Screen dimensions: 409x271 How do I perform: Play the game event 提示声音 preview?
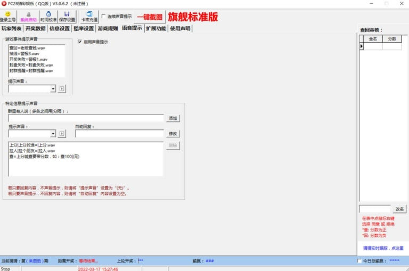(62, 89)
